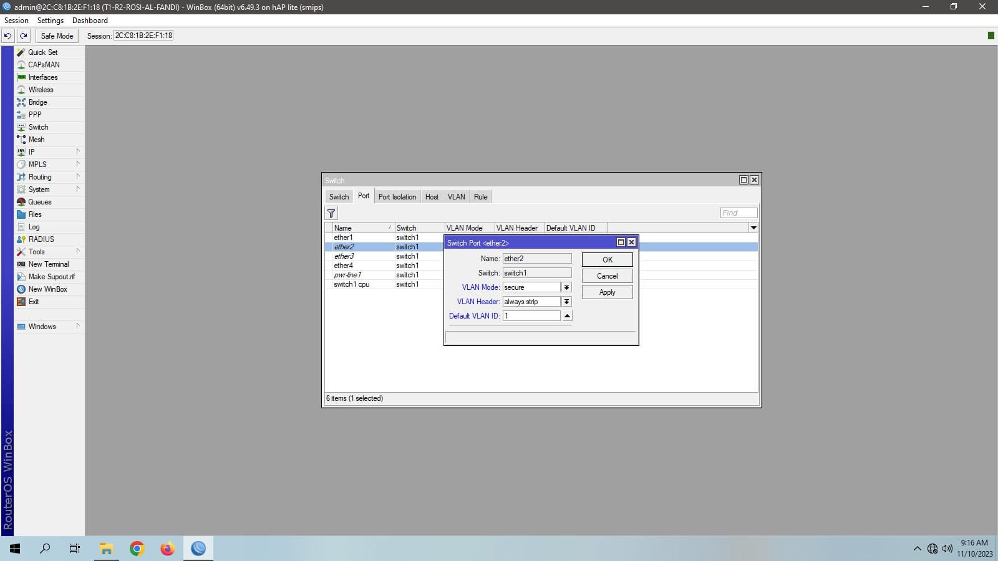Switch to the Port Isolation tab
The image size is (998, 561).
click(x=397, y=197)
